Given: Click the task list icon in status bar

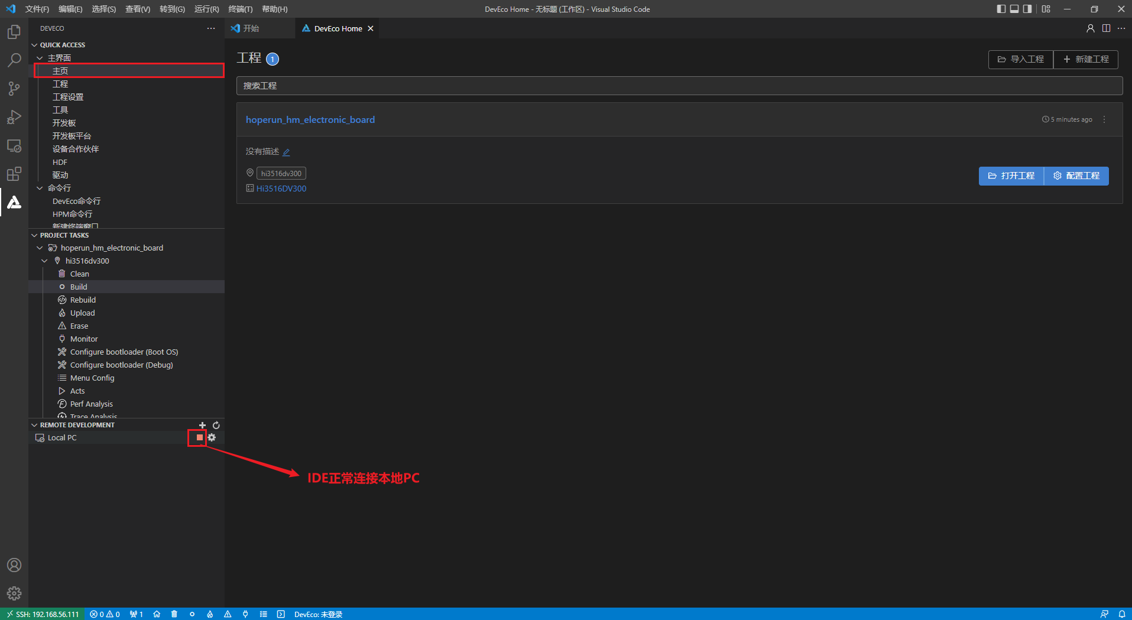Looking at the screenshot, I should point(263,614).
